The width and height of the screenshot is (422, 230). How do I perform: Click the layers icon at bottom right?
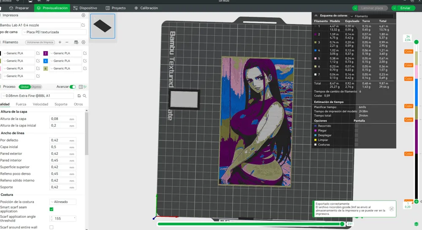coord(417,224)
